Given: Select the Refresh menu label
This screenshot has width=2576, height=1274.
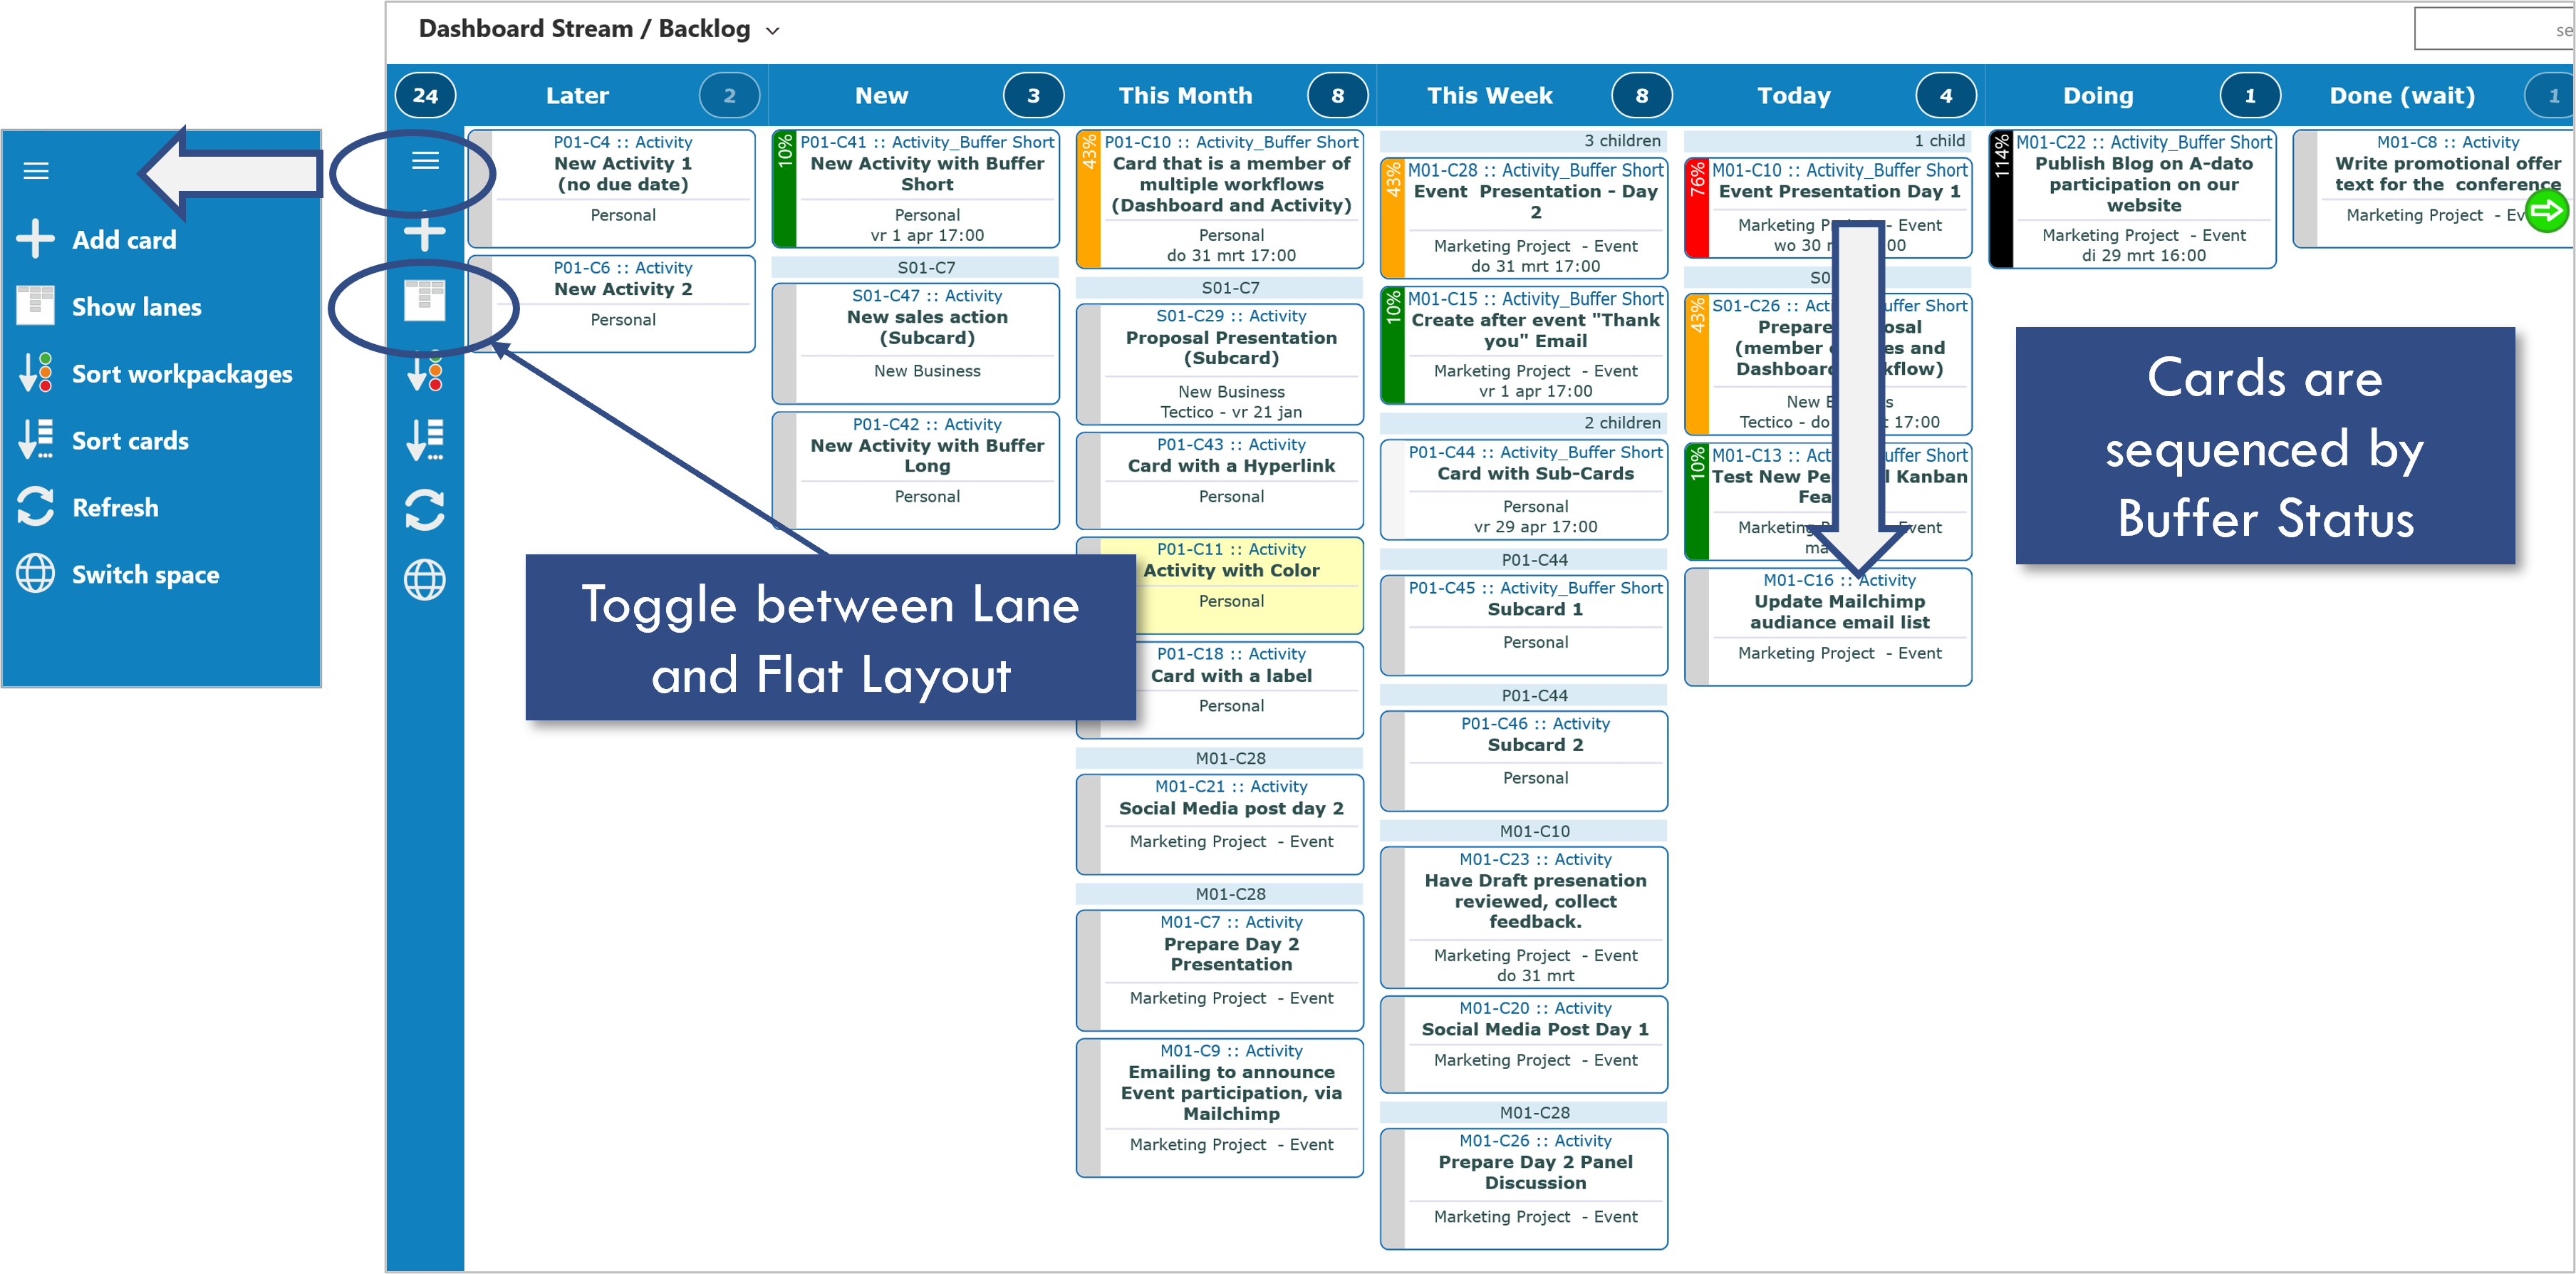Looking at the screenshot, I should [115, 508].
